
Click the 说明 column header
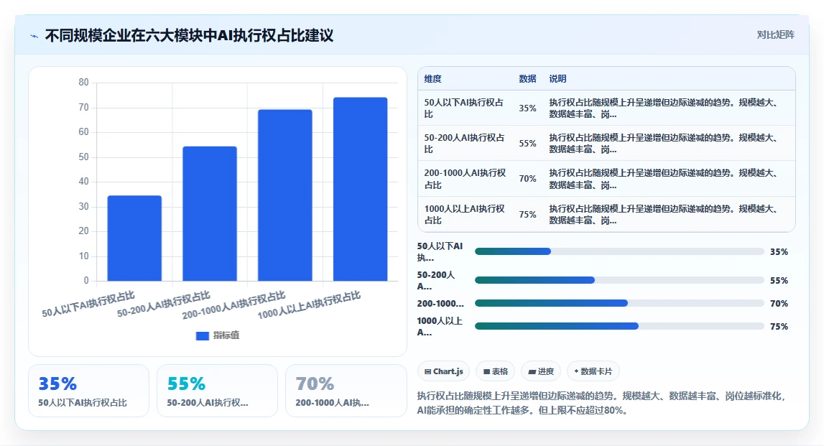click(x=557, y=79)
